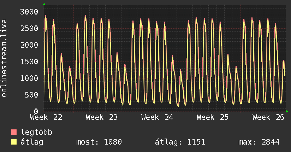This screenshot has height=152, width=291.
Task: Click the átlag legend label beside yellow swatch
Action: (32, 142)
